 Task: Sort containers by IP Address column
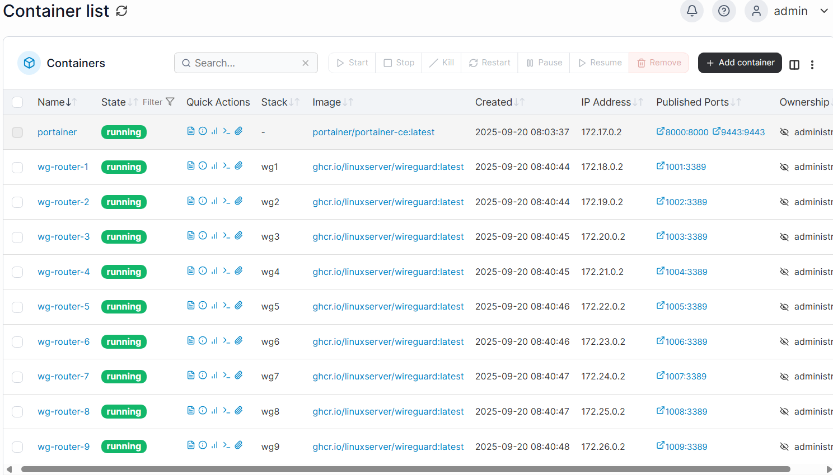612,102
